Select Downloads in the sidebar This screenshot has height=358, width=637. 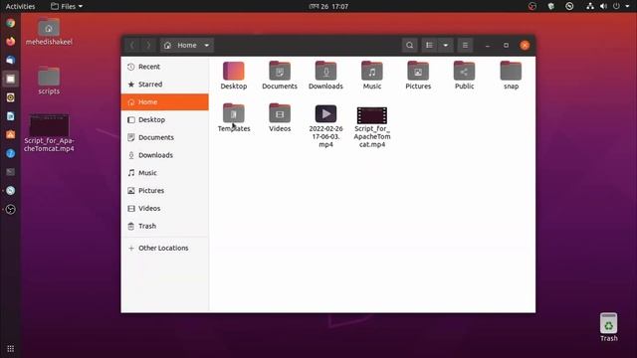pyautogui.click(x=165, y=155)
